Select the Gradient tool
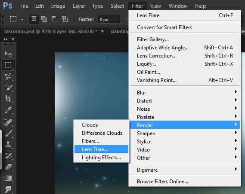 pyautogui.click(x=8, y=178)
